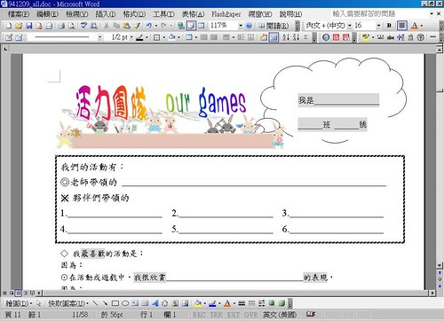Click the AutoSum sigma icon
This screenshot has height=321, width=444.
pyautogui.click(x=305, y=37)
